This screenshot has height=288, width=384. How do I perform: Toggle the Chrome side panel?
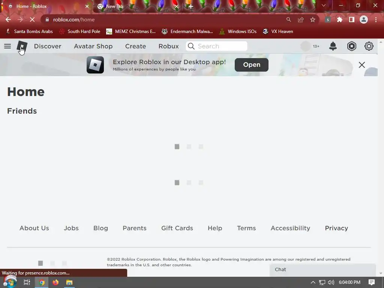[352, 19]
